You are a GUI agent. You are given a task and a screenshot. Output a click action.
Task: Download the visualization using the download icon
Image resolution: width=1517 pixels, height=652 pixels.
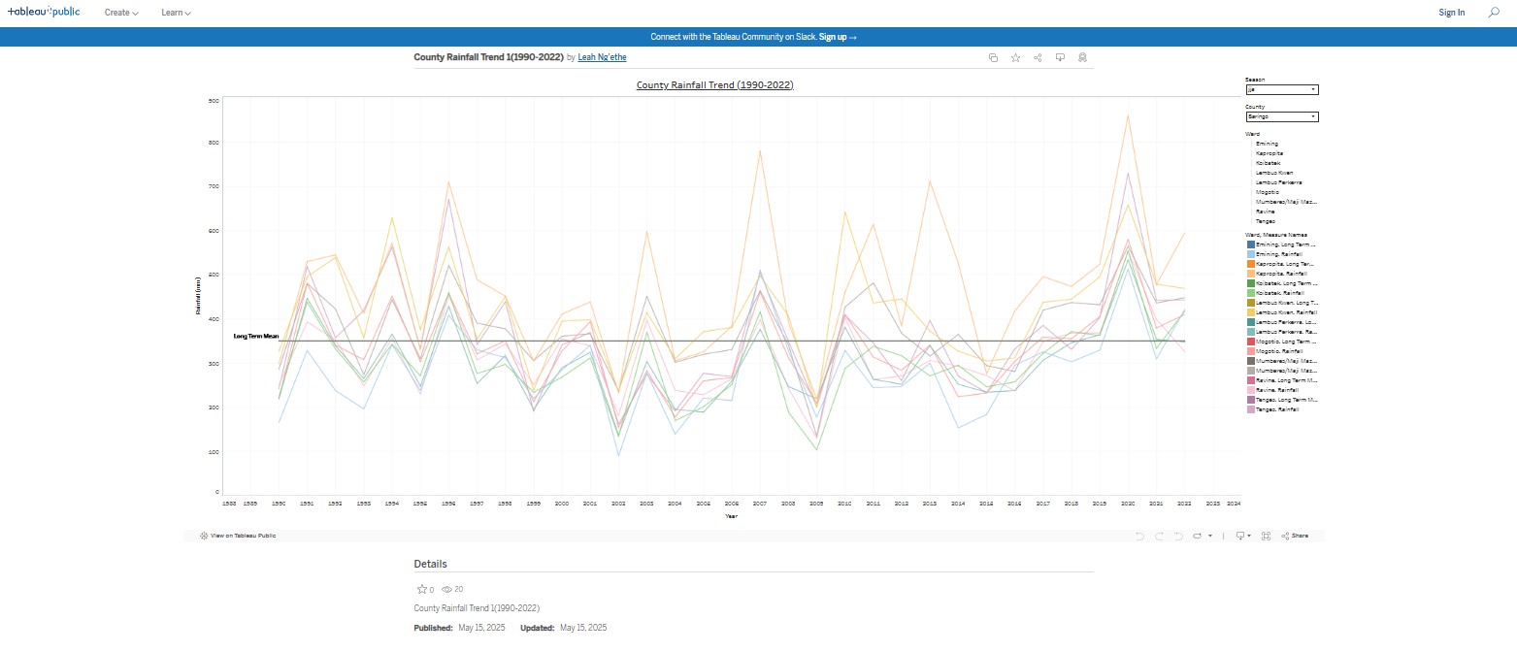1059,57
